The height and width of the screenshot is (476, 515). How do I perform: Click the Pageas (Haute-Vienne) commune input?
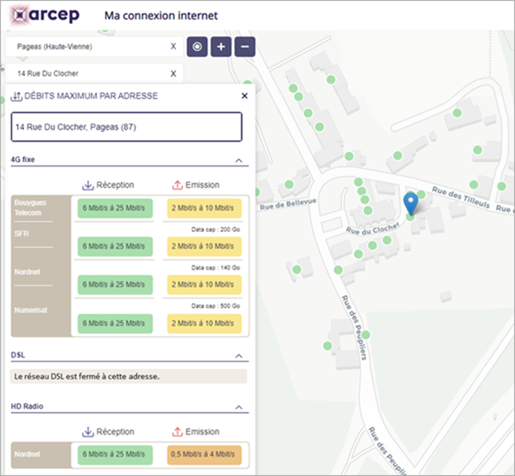point(85,47)
